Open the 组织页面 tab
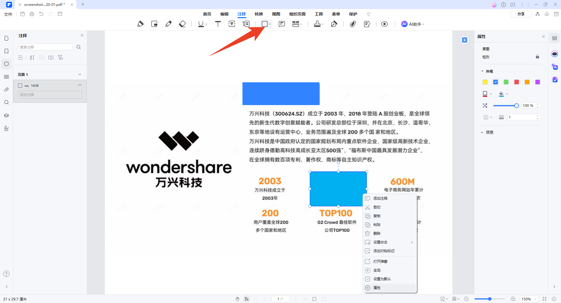 [297, 14]
